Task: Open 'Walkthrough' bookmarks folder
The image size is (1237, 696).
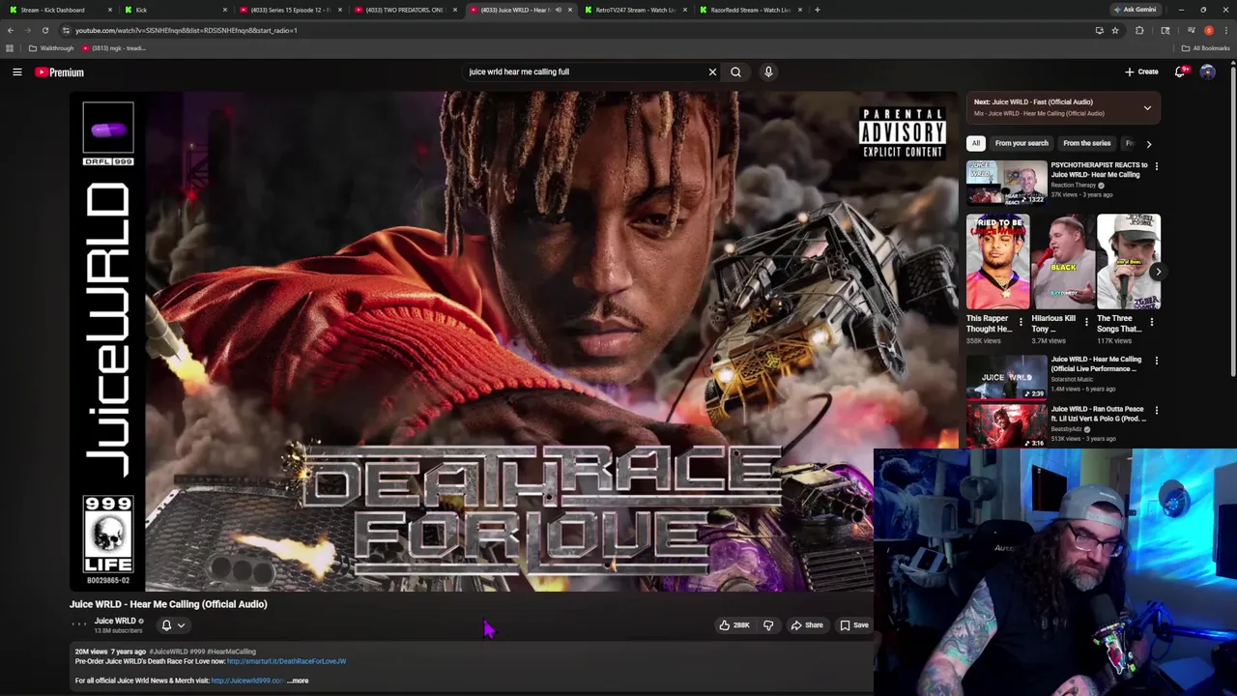Action: click(x=51, y=48)
